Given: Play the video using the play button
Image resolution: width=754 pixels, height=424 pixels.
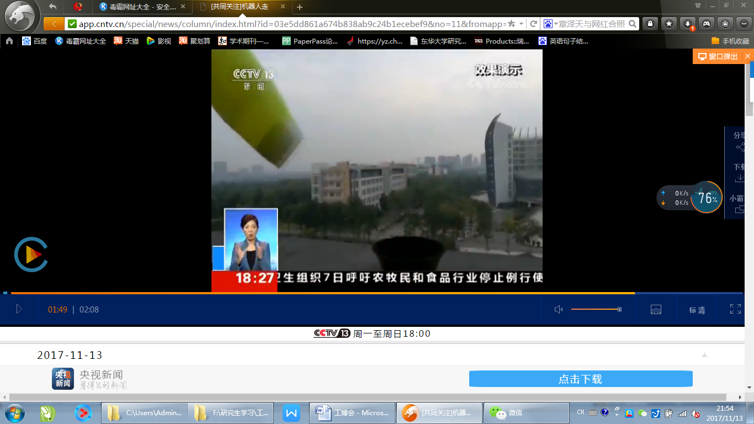Looking at the screenshot, I should [19, 309].
